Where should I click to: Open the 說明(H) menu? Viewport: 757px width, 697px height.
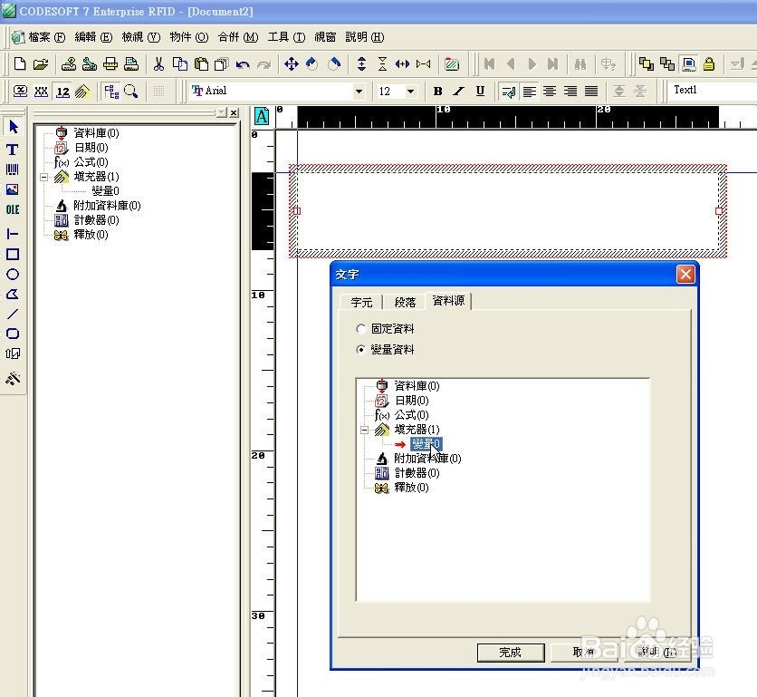(x=365, y=37)
